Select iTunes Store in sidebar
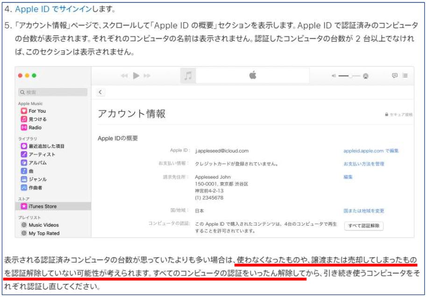The width and height of the screenshot is (427, 297). coord(53,206)
